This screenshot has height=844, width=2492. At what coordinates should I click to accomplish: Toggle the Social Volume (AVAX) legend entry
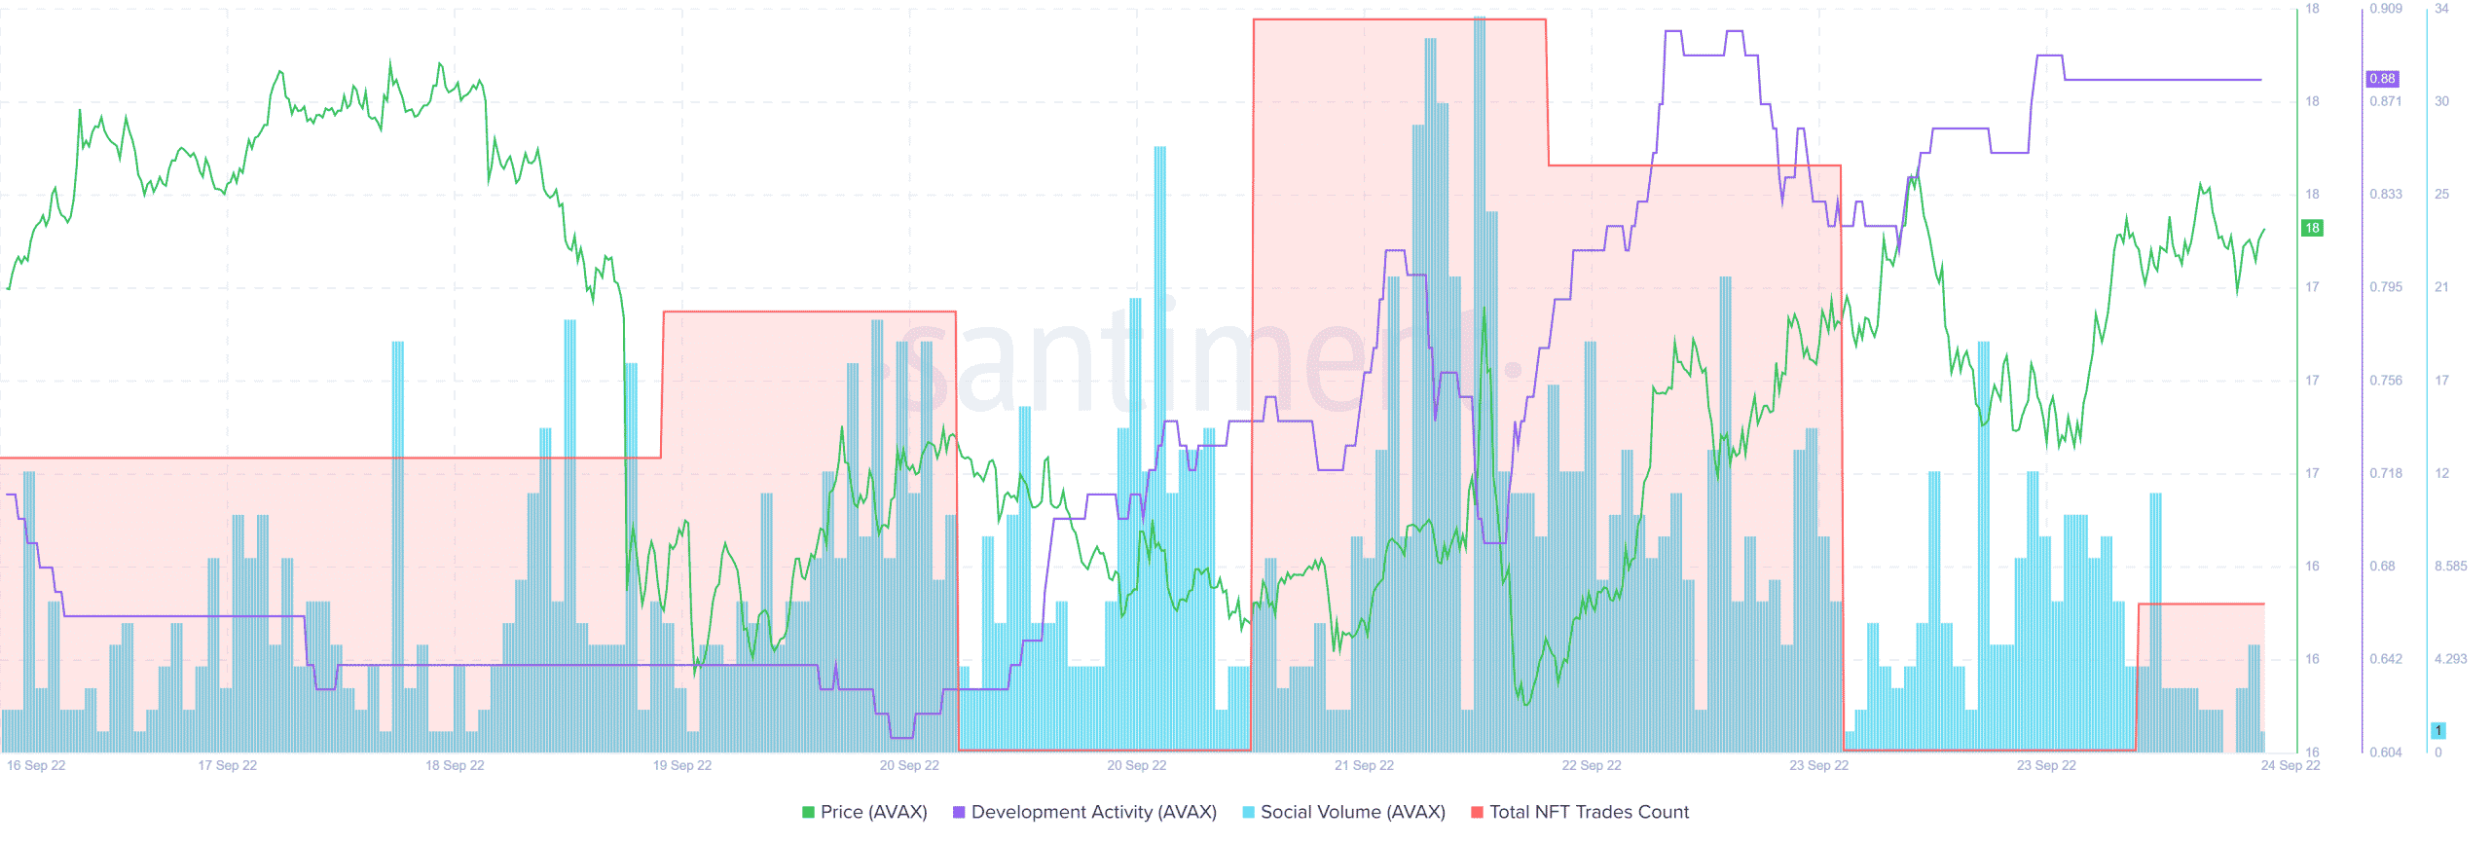tap(1343, 812)
